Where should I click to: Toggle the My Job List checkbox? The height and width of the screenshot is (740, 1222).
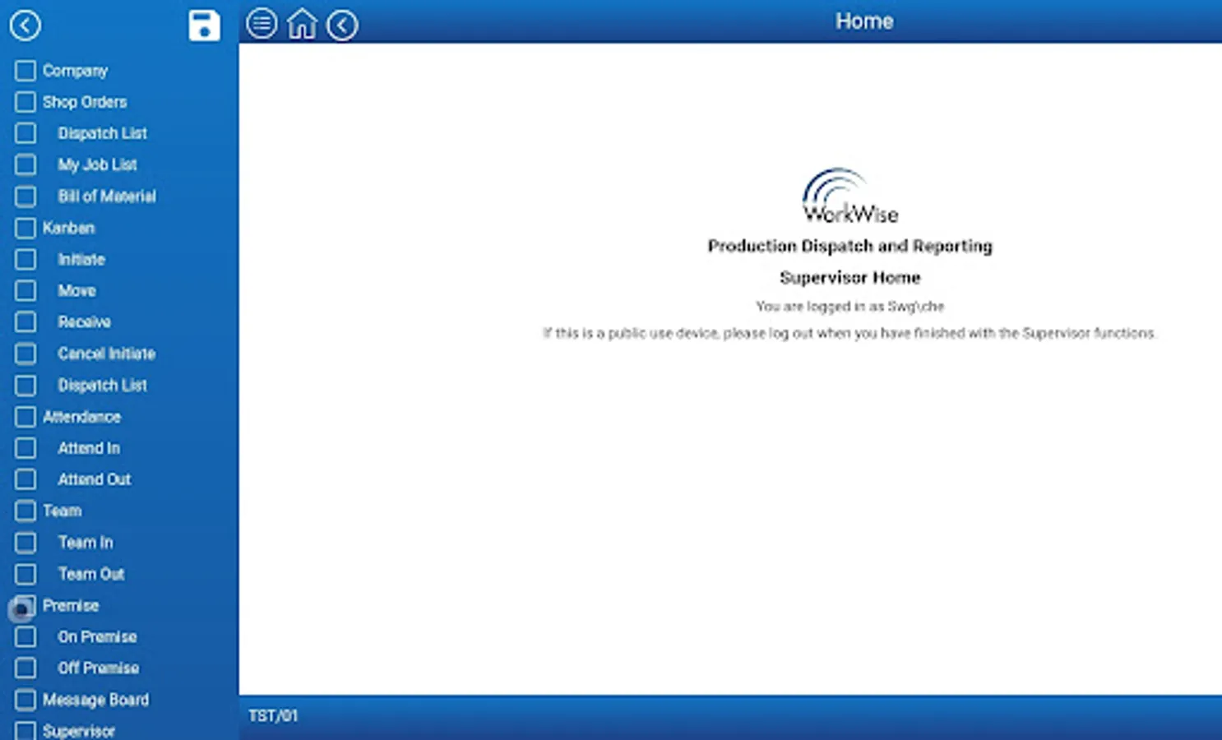point(25,164)
